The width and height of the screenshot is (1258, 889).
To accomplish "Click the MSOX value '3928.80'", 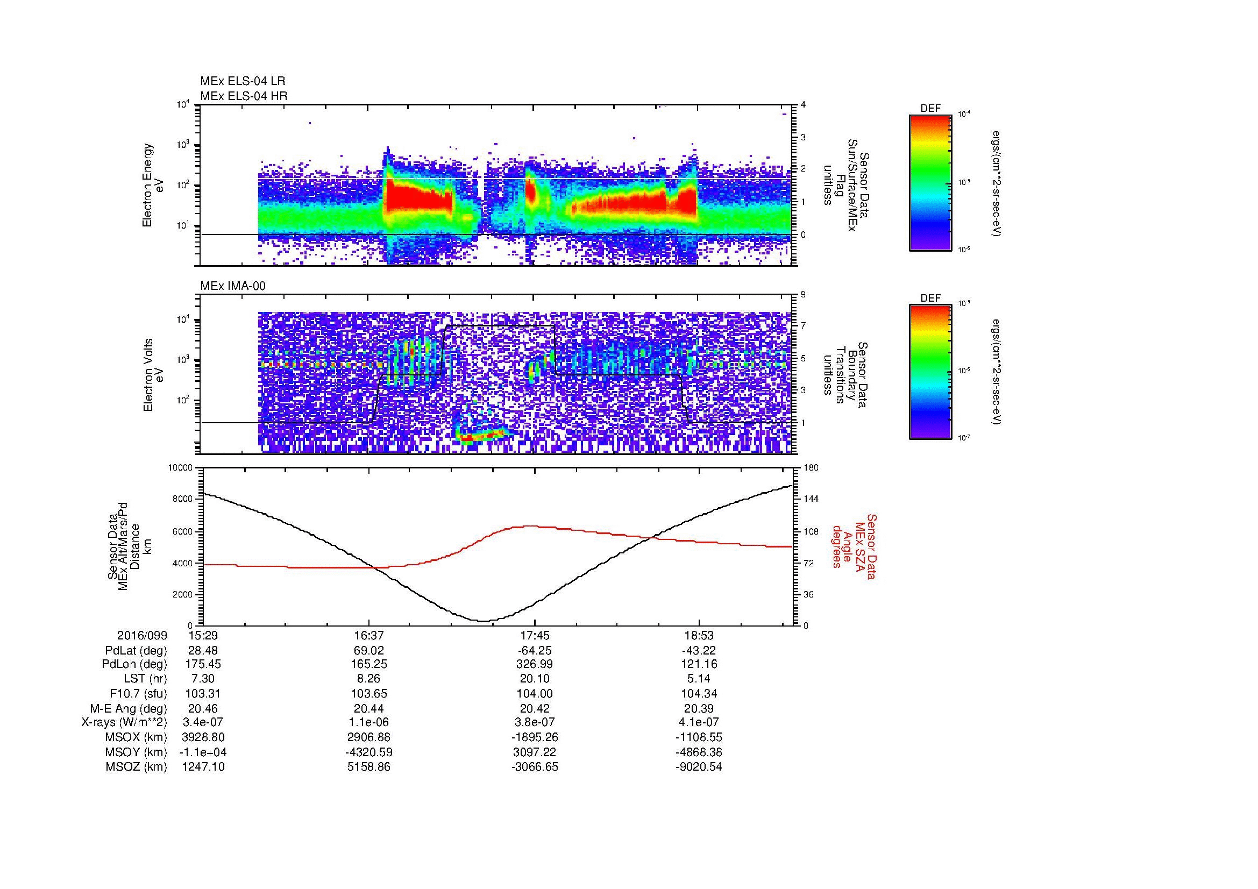I will pos(203,737).
